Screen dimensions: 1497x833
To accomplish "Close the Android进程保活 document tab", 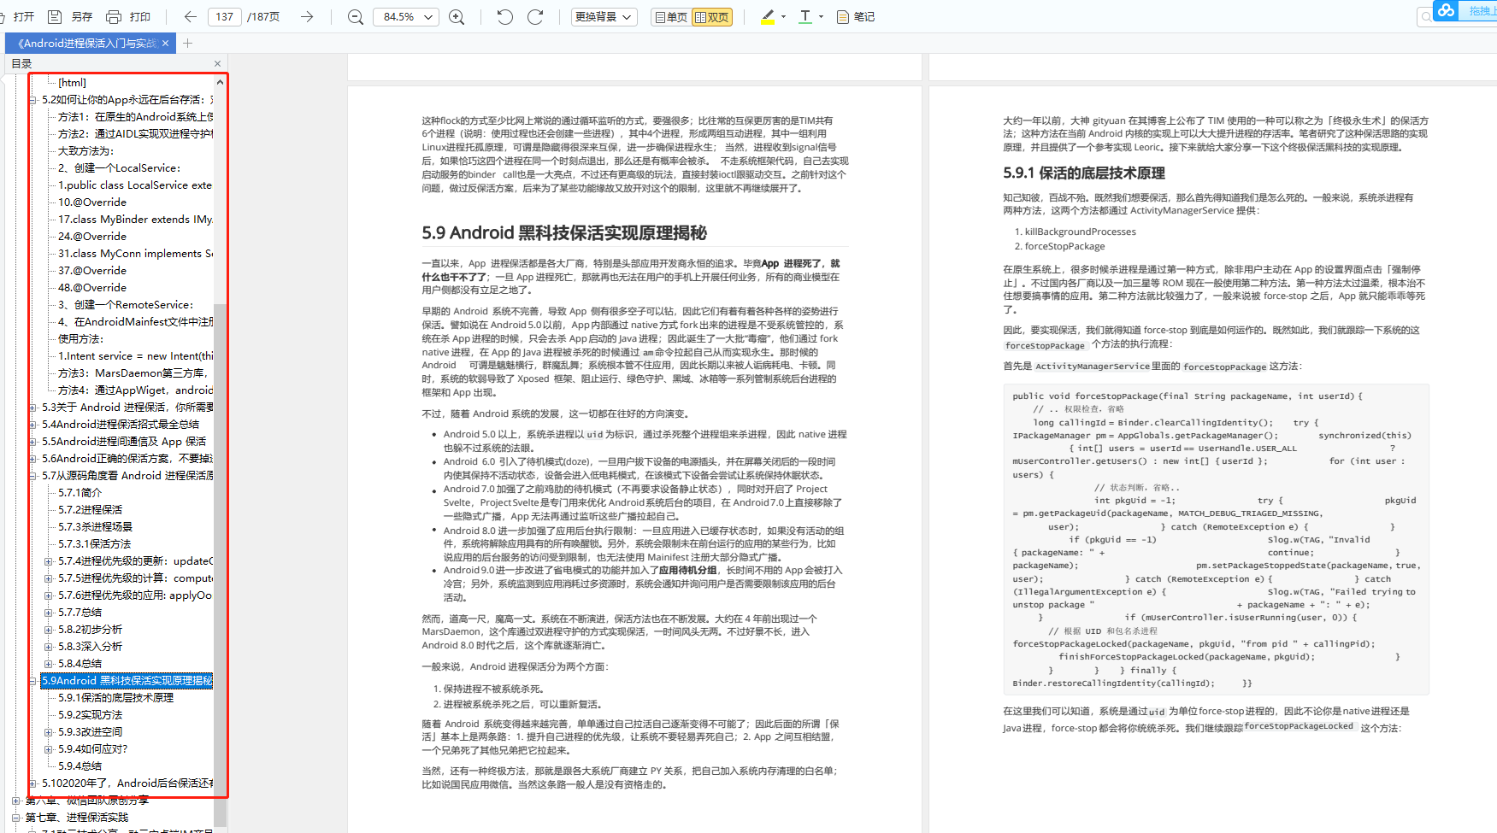I will (165, 43).
